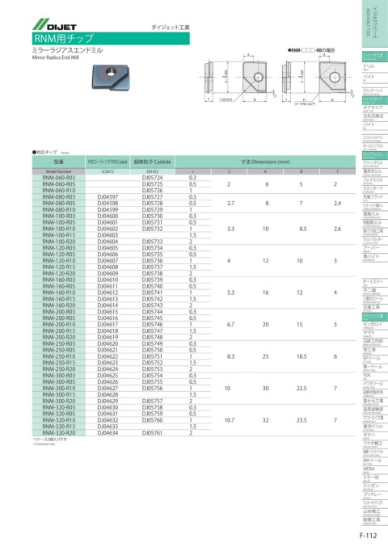The image size is (388, 547).
Task: Open the YSK maker tab
Action: pos(375,376)
